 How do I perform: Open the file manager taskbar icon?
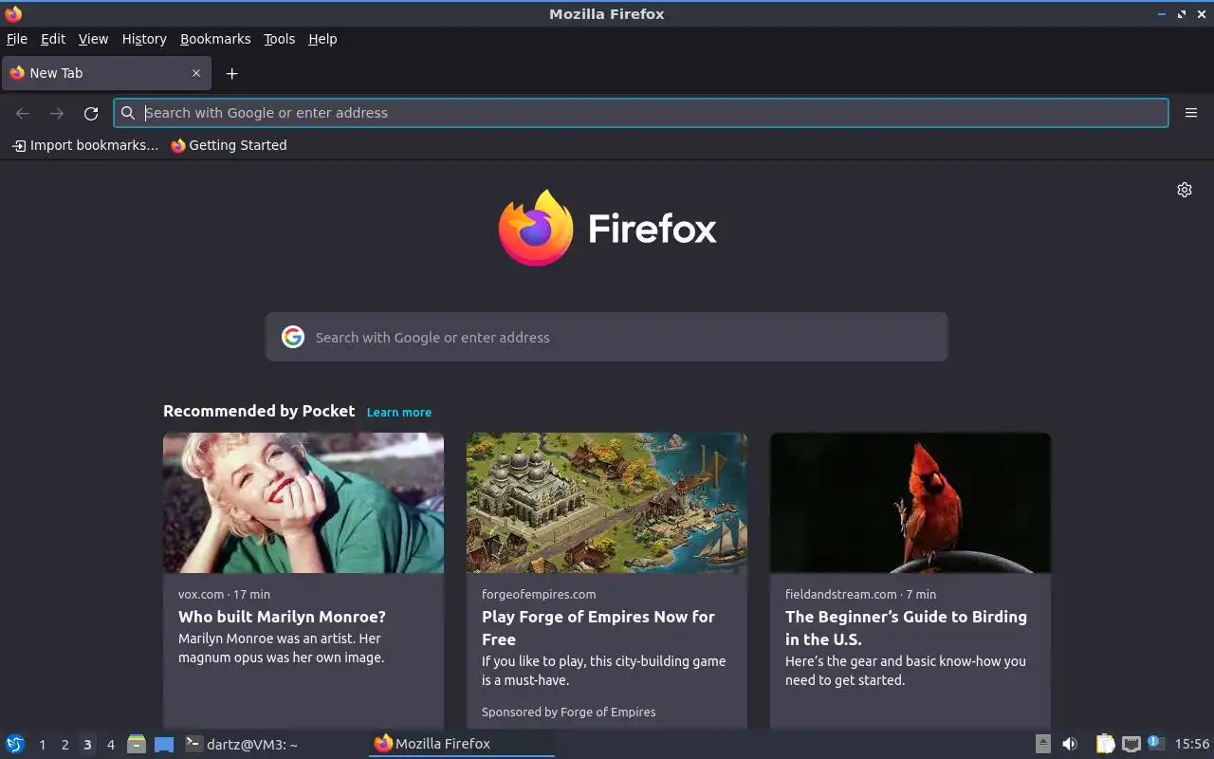click(137, 744)
